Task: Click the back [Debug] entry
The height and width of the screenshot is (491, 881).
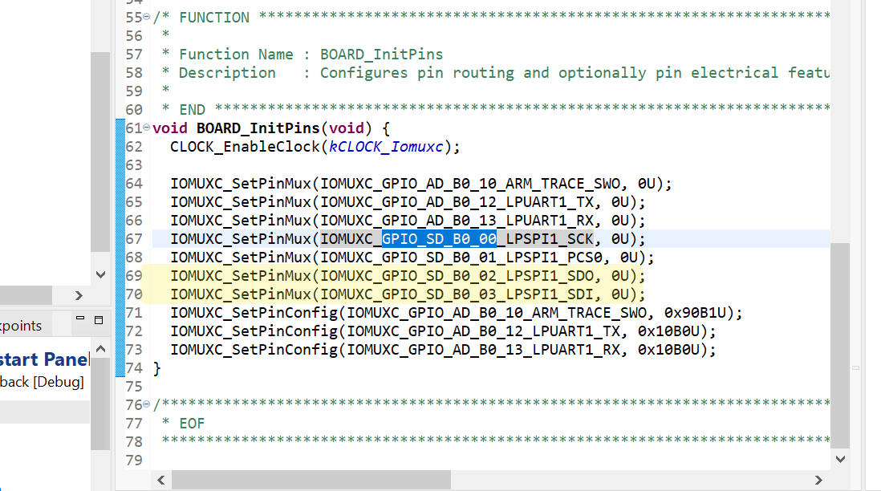Action: [x=42, y=382]
